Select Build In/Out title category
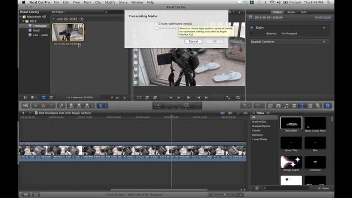This screenshot has width=352, height=198. (x=259, y=122)
